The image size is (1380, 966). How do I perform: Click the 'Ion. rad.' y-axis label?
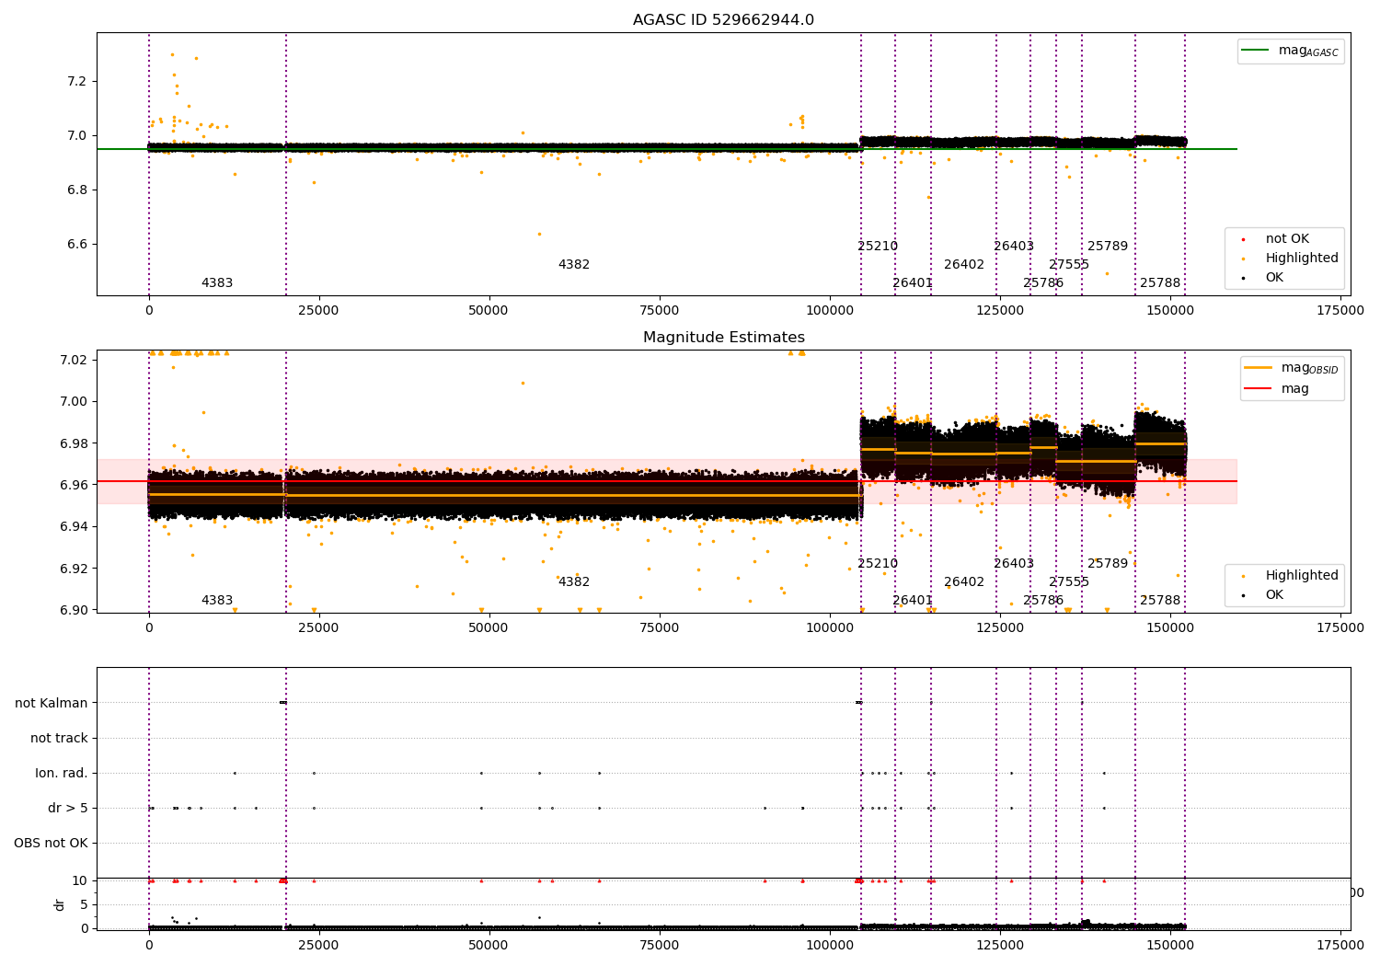coord(62,773)
